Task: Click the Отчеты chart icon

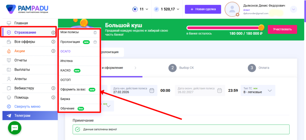Action: click(x=9, y=60)
